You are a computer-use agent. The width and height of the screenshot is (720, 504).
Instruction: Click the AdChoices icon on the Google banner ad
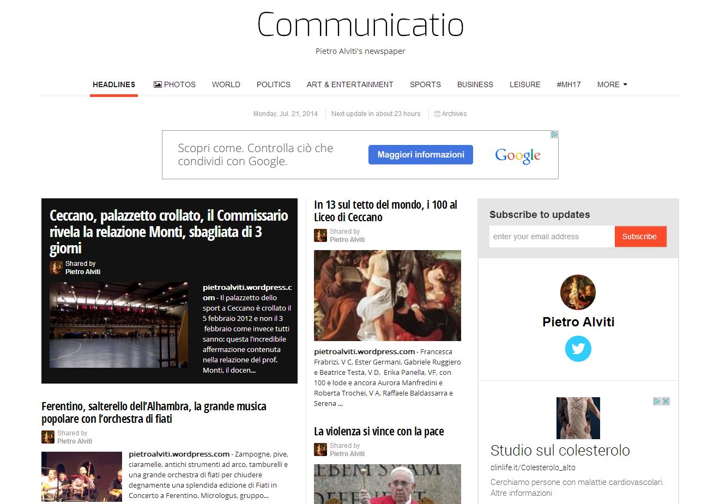(x=554, y=135)
